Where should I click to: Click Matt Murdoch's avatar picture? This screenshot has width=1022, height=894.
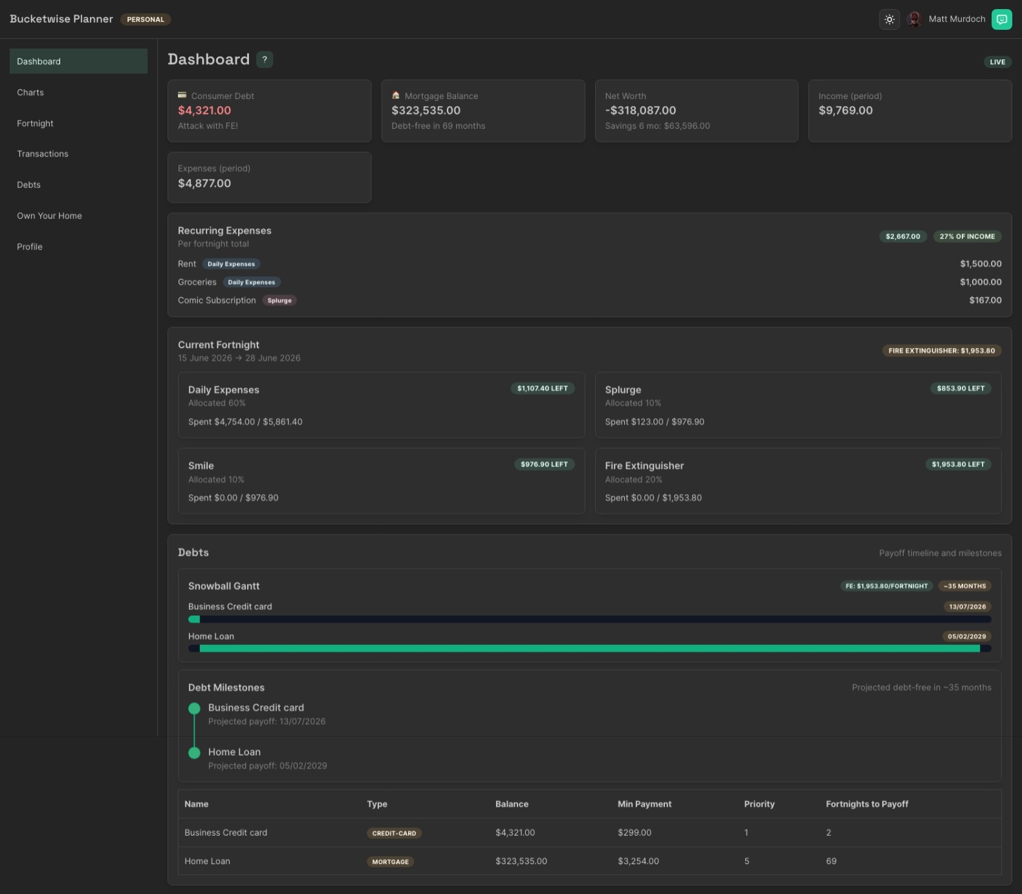914,19
